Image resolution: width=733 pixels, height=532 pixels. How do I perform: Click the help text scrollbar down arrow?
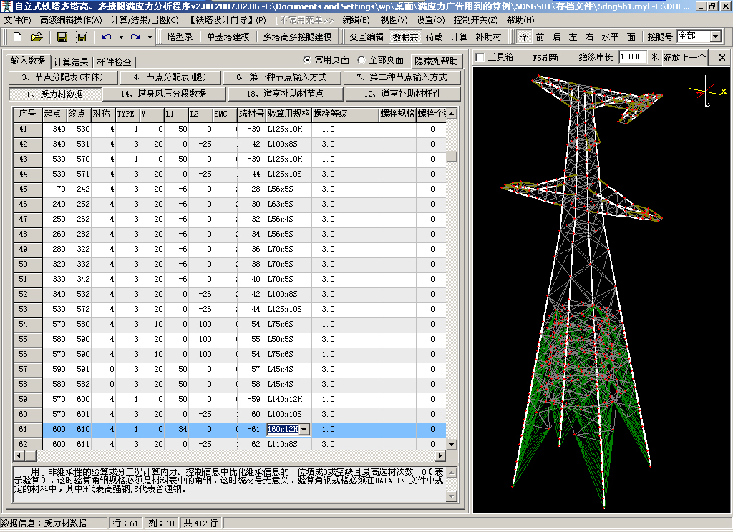452,496
